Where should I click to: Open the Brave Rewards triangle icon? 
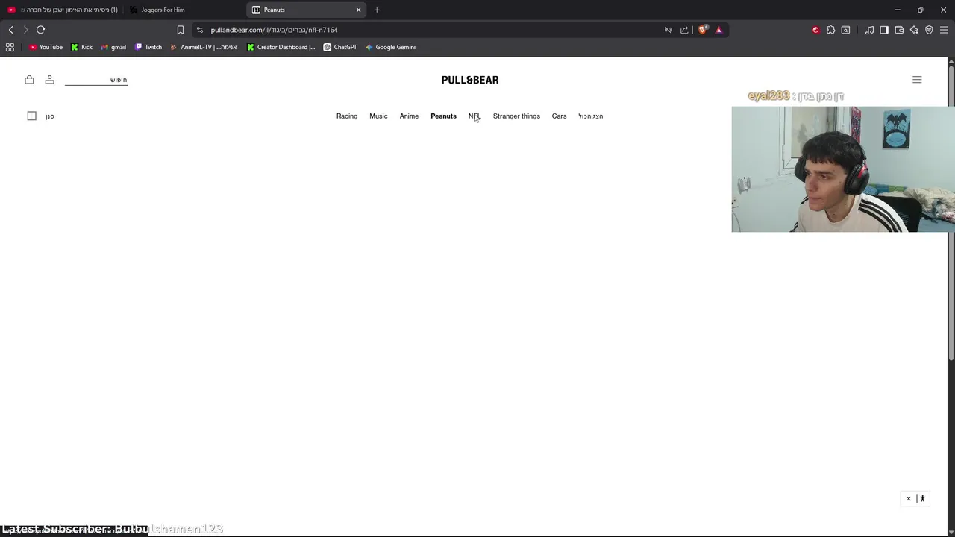[718, 30]
